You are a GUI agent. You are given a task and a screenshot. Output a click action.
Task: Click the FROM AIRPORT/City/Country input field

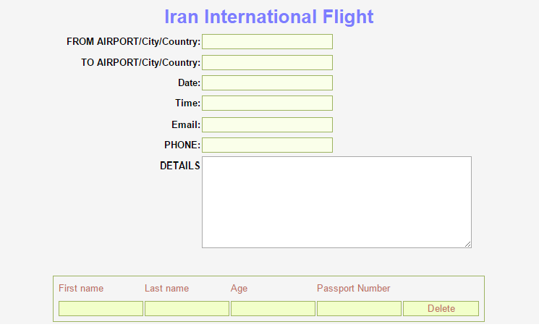[267, 42]
